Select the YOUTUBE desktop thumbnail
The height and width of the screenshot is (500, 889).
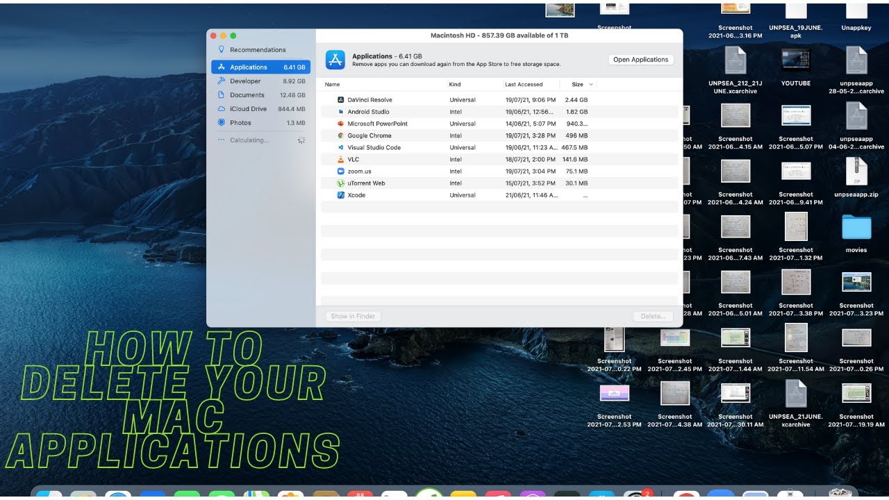(x=796, y=67)
